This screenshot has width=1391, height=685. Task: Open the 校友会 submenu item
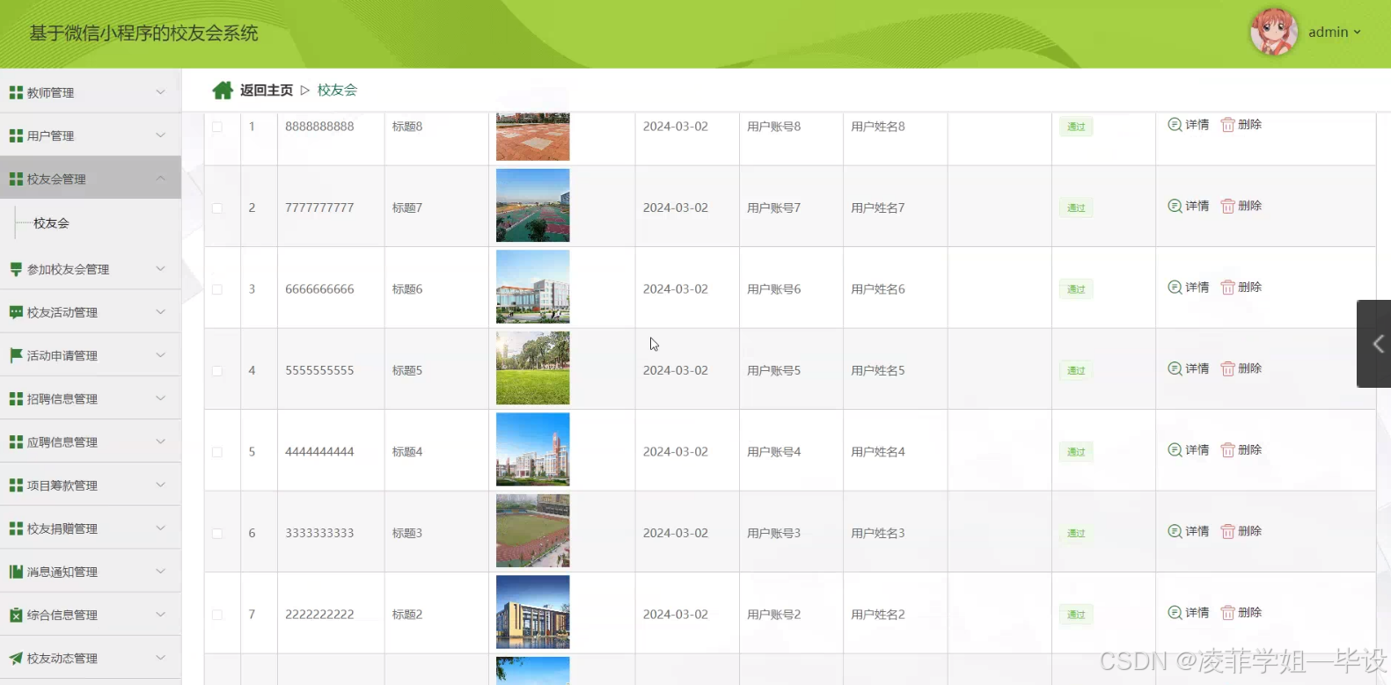tap(51, 223)
